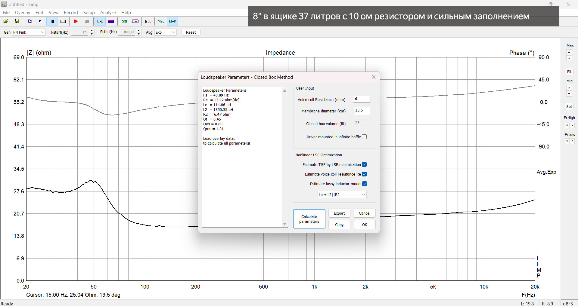The width and height of the screenshot is (578, 306).
Task: Click the Cancel button in the dialog
Action: [x=365, y=213]
